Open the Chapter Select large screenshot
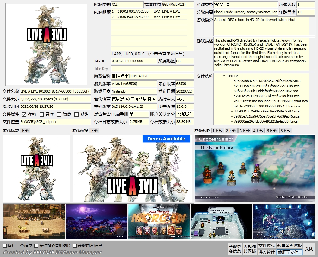Screen dimensions: 318x257 click(255, 168)
